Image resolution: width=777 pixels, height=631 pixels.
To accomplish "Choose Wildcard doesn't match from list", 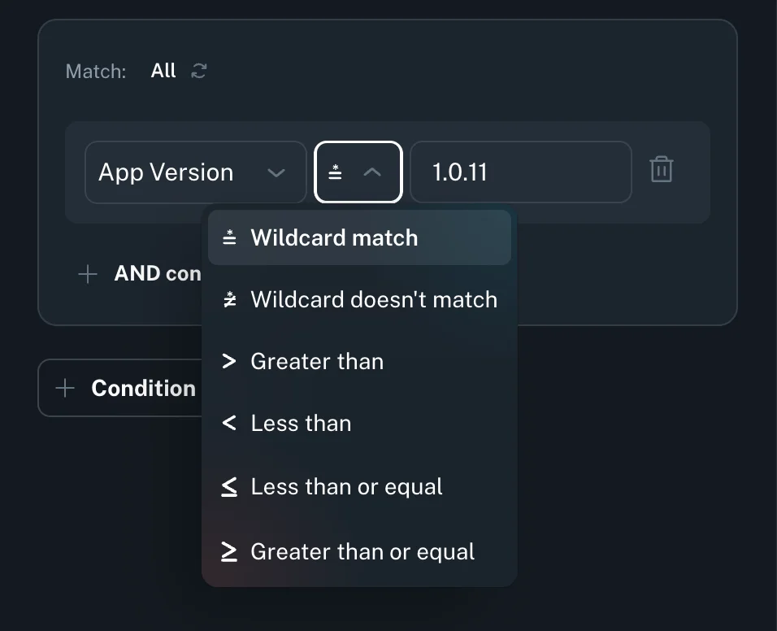I will (x=374, y=300).
